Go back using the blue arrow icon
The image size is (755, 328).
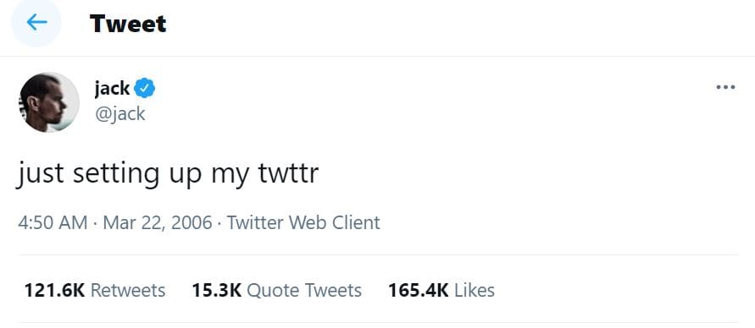pyautogui.click(x=36, y=22)
